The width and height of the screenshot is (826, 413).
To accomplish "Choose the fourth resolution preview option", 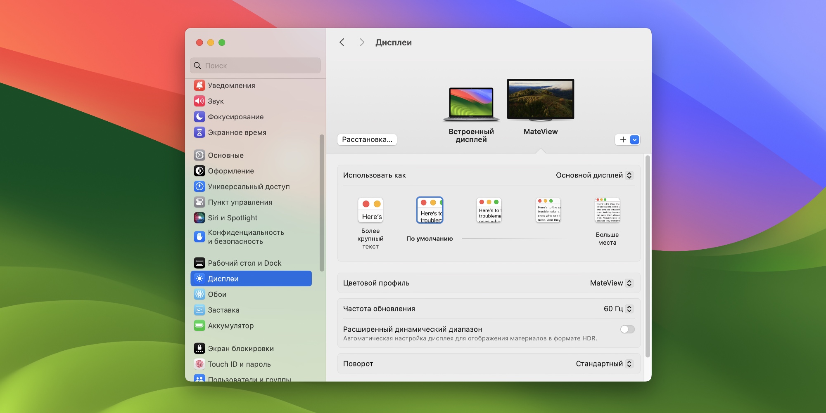I will [548, 210].
